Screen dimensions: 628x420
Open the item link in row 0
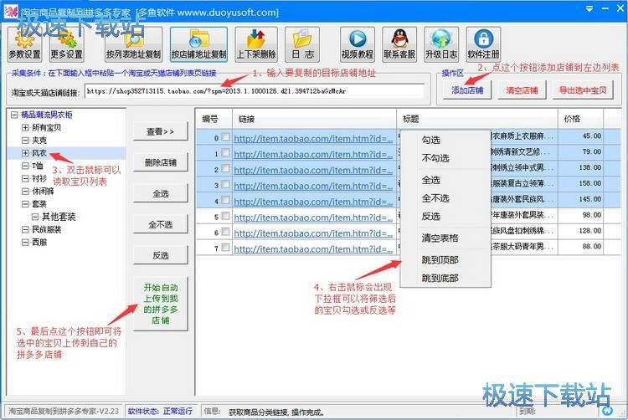[313, 139]
